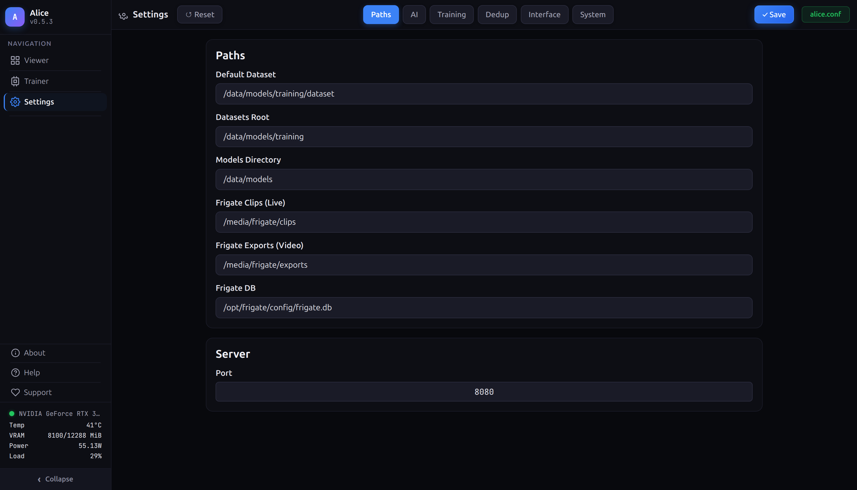Screen dimensions: 857x490
Task: Select the Dedup tab
Action: click(497, 15)
